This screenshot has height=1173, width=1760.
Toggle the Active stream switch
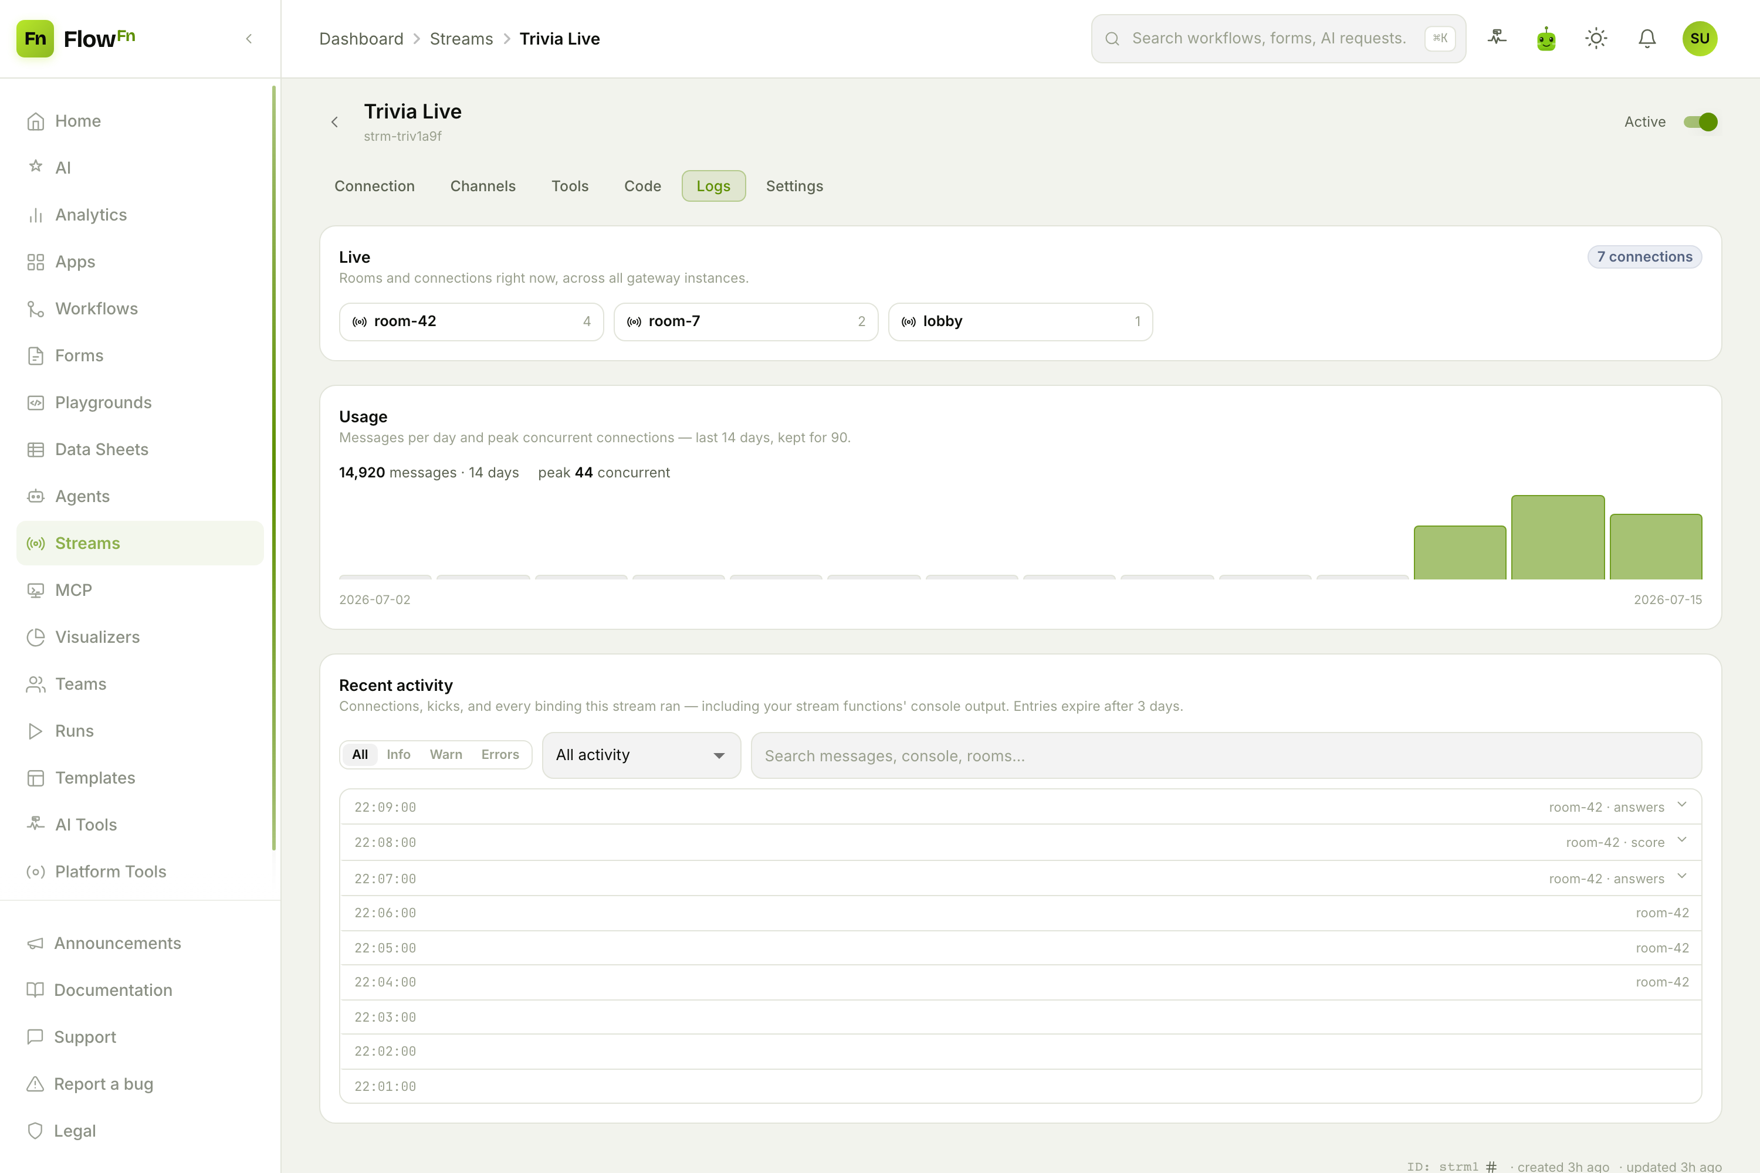point(1700,122)
